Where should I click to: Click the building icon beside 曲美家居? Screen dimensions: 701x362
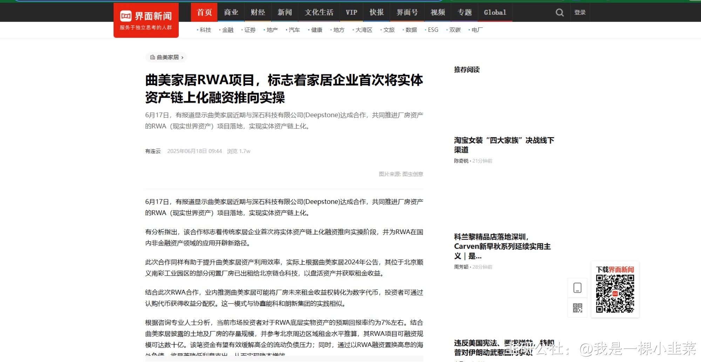tap(152, 57)
